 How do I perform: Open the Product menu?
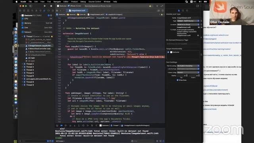74,2
